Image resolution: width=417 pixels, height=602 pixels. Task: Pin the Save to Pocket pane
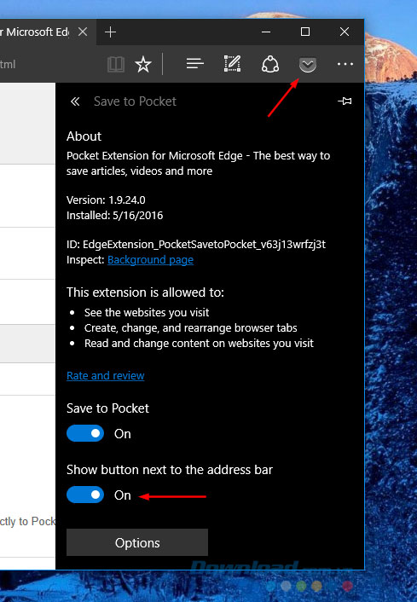click(x=345, y=101)
